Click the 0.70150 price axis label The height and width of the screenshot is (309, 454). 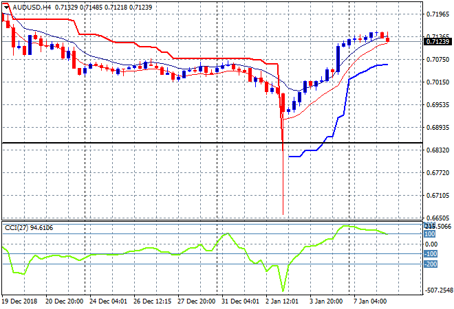pyautogui.click(x=437, y=82)
